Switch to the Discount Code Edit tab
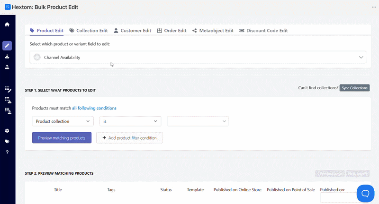Image resolution: width=379 pixels, height=204 pixels. [263, 31]
